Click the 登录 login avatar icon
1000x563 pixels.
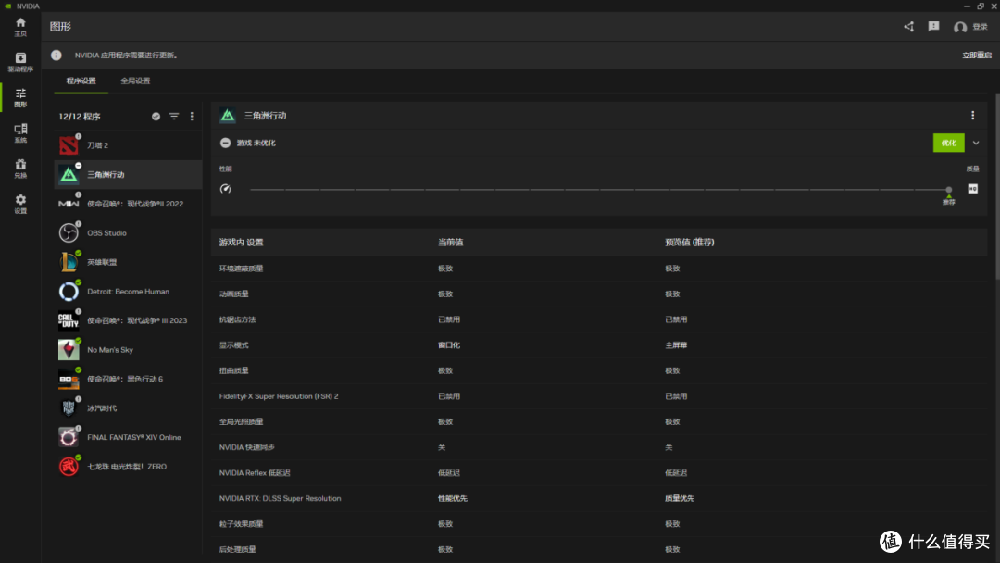coord(960,27)
